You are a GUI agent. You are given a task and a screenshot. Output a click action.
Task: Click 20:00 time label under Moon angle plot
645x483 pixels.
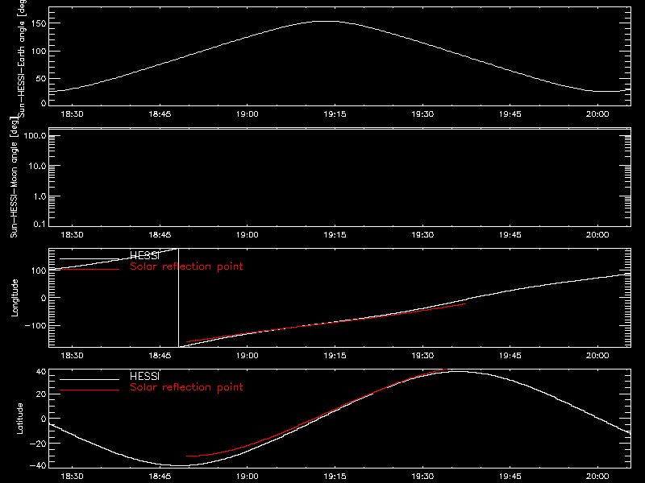point(597,235)
